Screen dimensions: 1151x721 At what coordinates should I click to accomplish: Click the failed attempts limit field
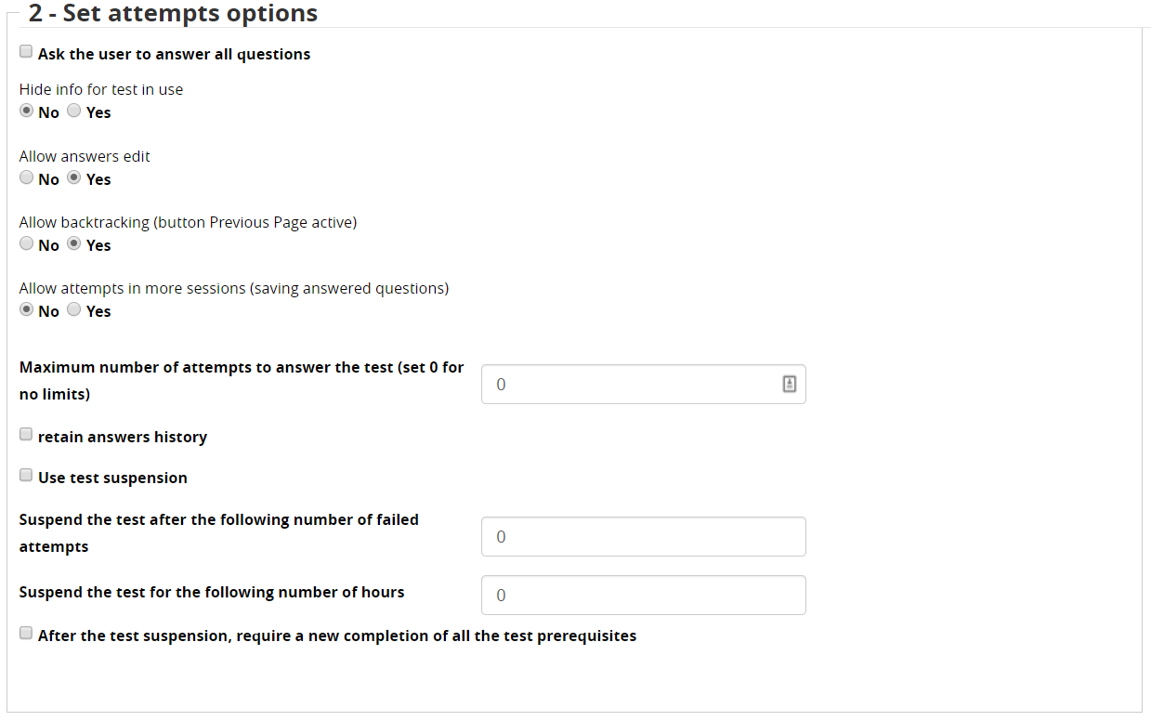pos(641,536)
